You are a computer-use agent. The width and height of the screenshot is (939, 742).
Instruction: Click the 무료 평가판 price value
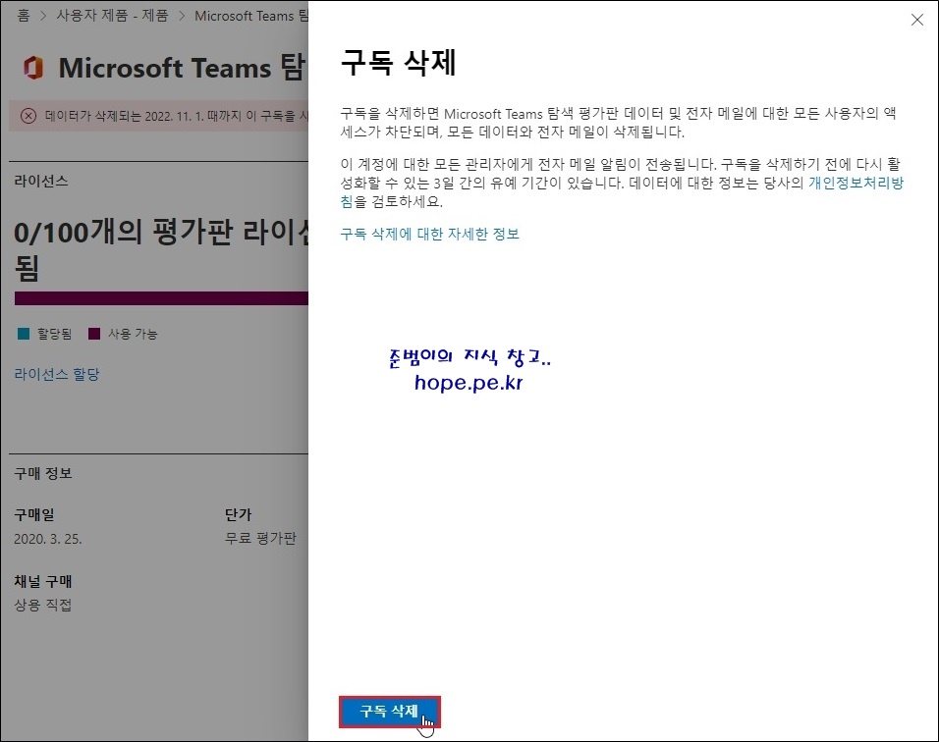(260, 538)
